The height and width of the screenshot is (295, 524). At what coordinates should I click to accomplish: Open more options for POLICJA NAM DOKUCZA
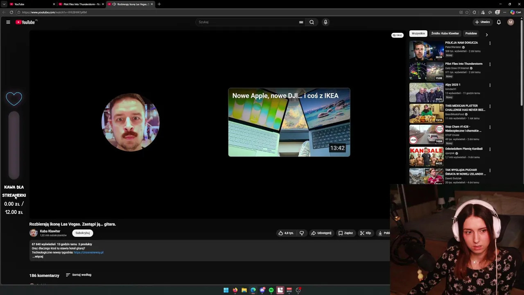tap(490, 43)
